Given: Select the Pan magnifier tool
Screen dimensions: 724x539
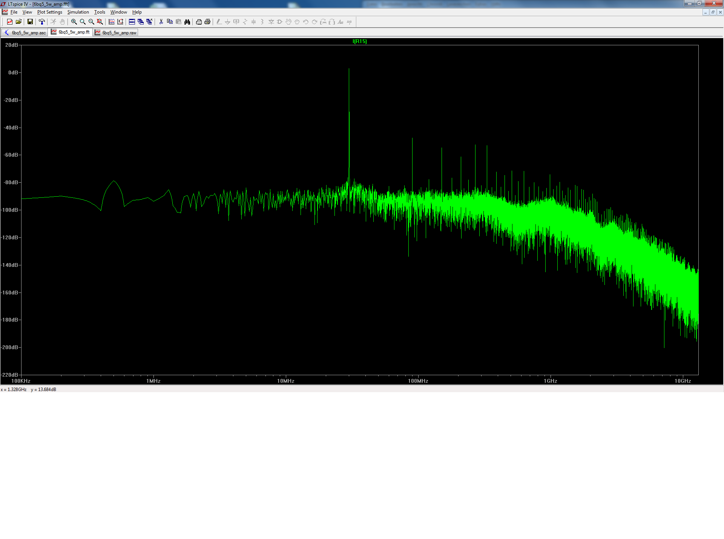Looking at the screenshot, I should (83, 22).
